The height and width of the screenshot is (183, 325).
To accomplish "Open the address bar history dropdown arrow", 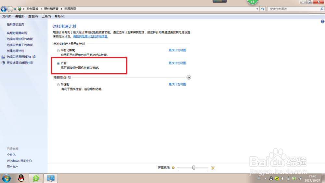I will [257, 9].
